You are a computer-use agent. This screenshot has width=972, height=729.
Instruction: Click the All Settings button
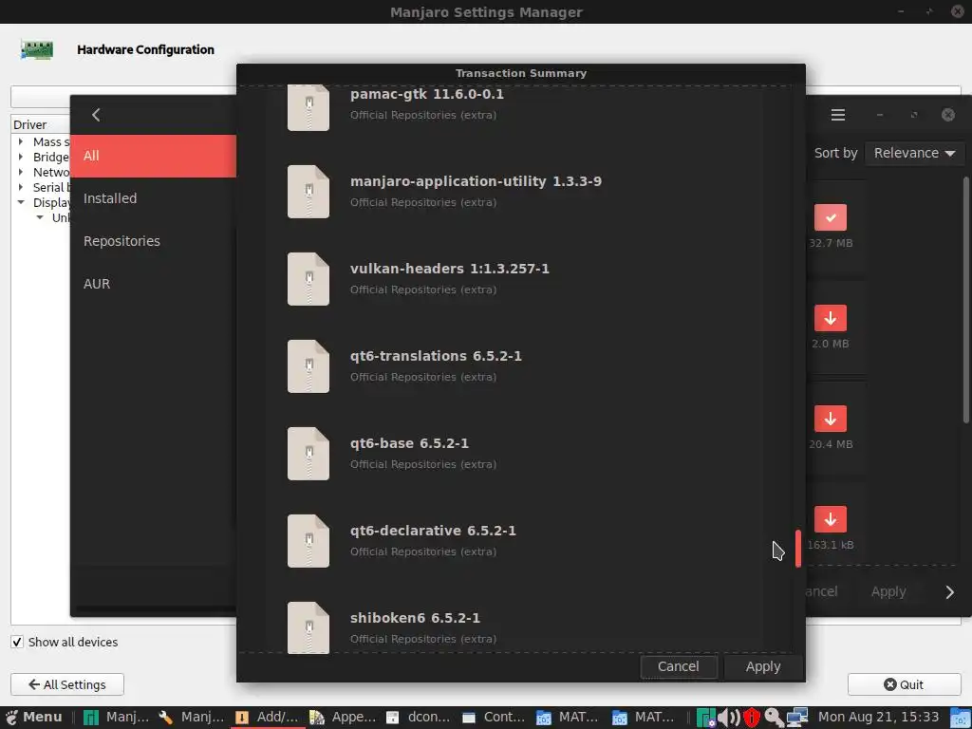(67, 684)
